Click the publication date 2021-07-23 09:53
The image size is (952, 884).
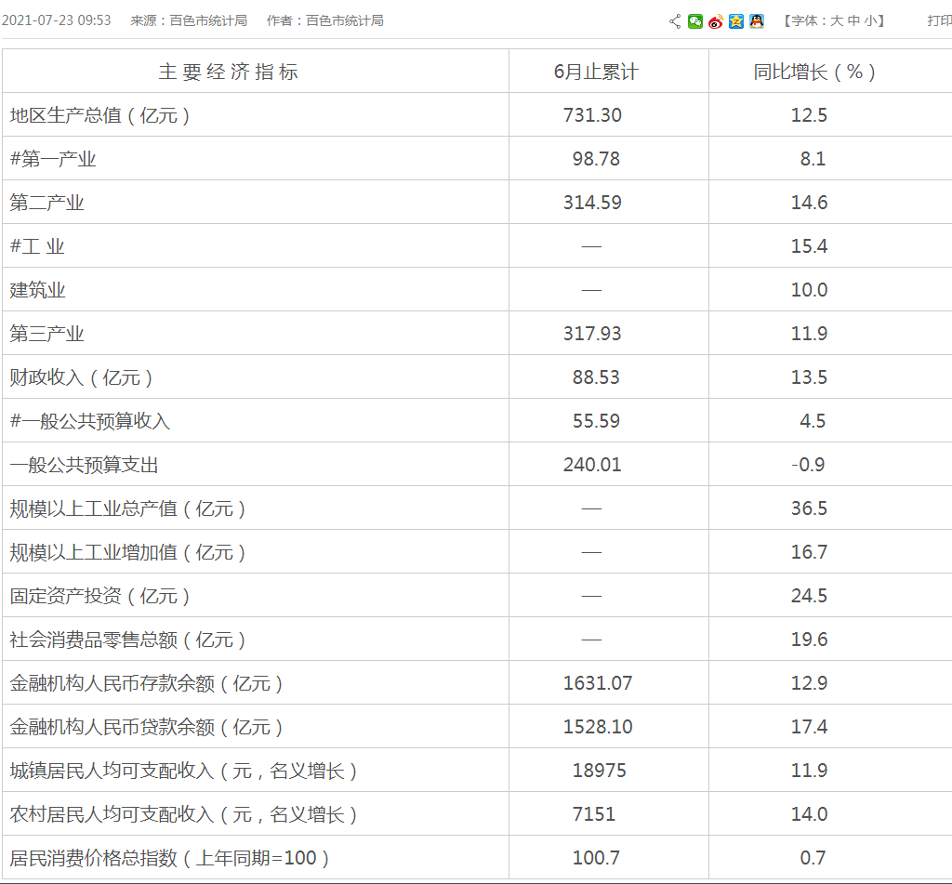57,20
